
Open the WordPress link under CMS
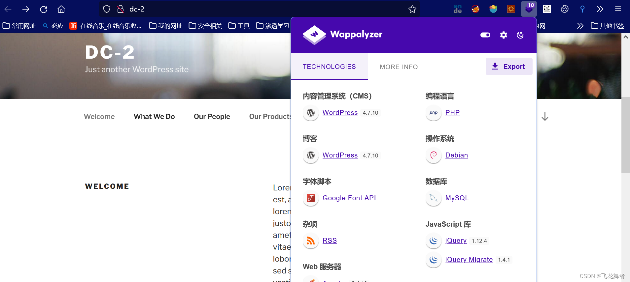click(x=340, y=113)
